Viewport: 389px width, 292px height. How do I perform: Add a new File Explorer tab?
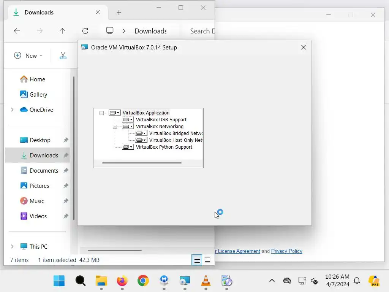click(119, 13)
